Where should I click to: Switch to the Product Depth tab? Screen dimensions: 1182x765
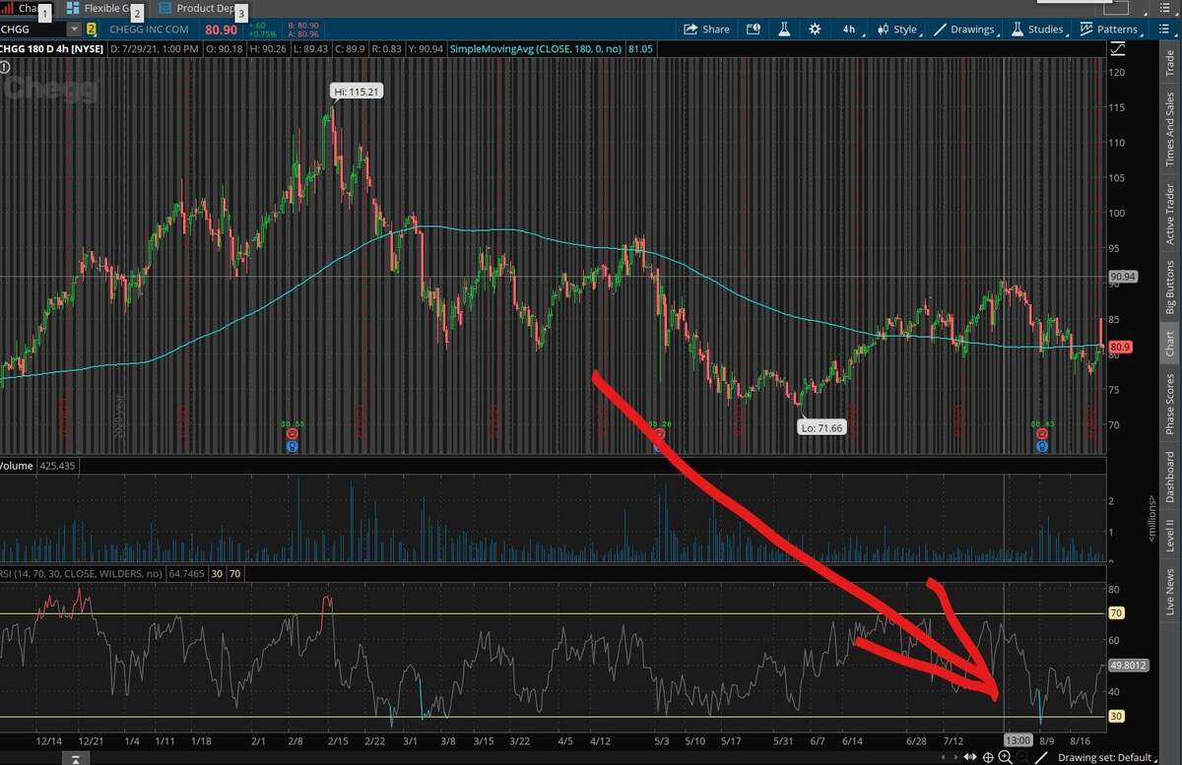point(202,8)
